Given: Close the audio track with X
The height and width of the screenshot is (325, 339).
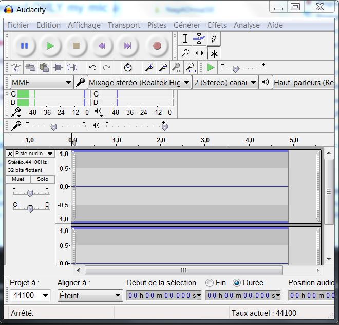Looking at the screenshot, I should click(x=10, y=154).
